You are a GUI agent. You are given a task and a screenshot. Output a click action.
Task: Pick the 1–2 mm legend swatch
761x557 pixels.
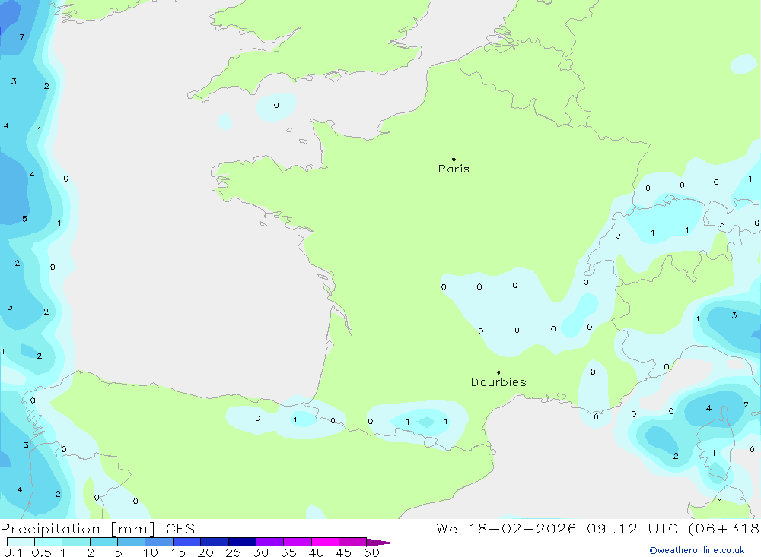(75, 542)
